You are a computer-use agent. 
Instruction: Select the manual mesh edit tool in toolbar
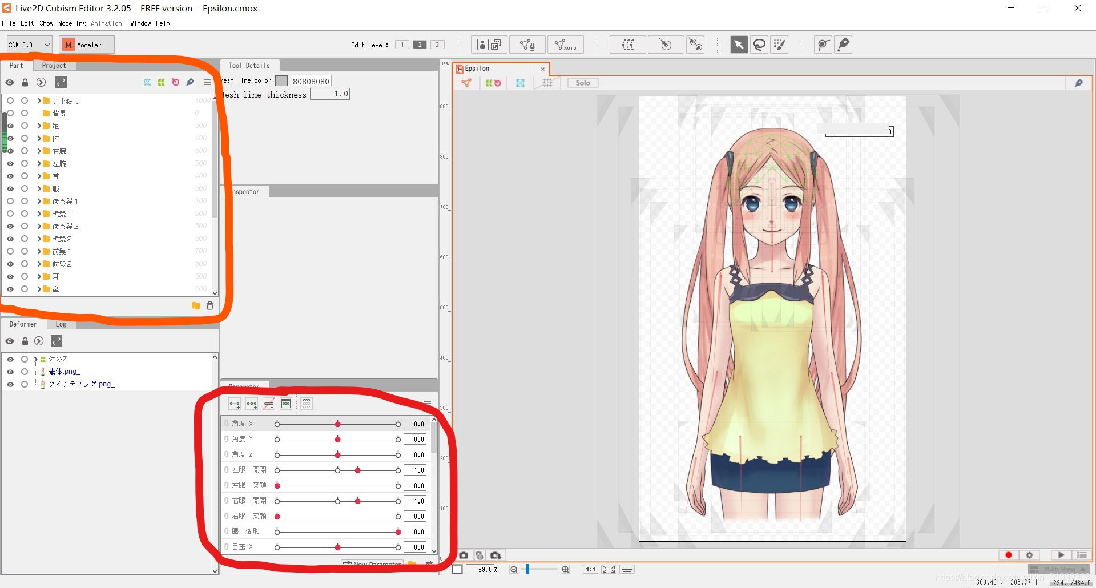click(527, 45)
